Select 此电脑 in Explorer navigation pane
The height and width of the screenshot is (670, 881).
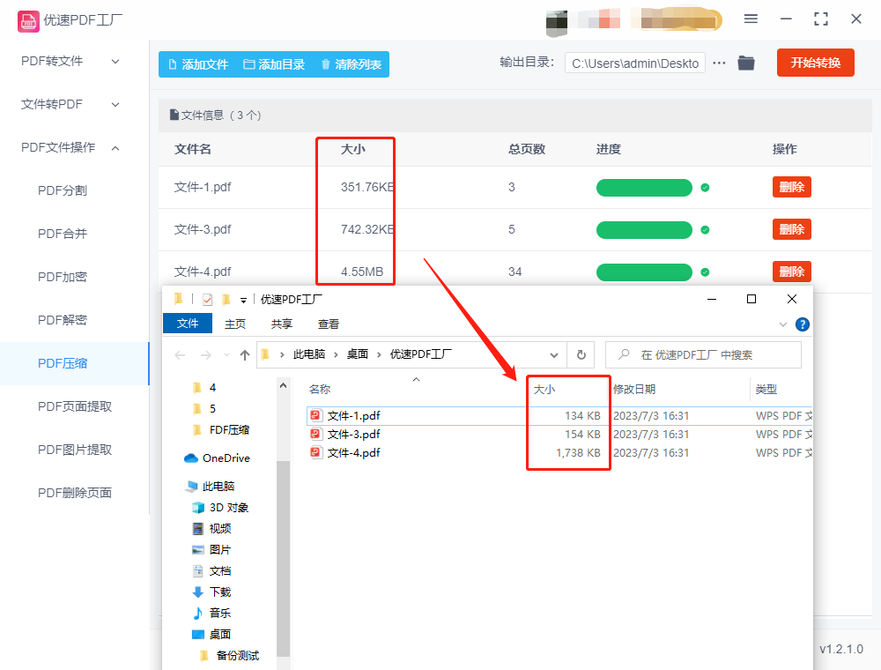pos(211,487)
